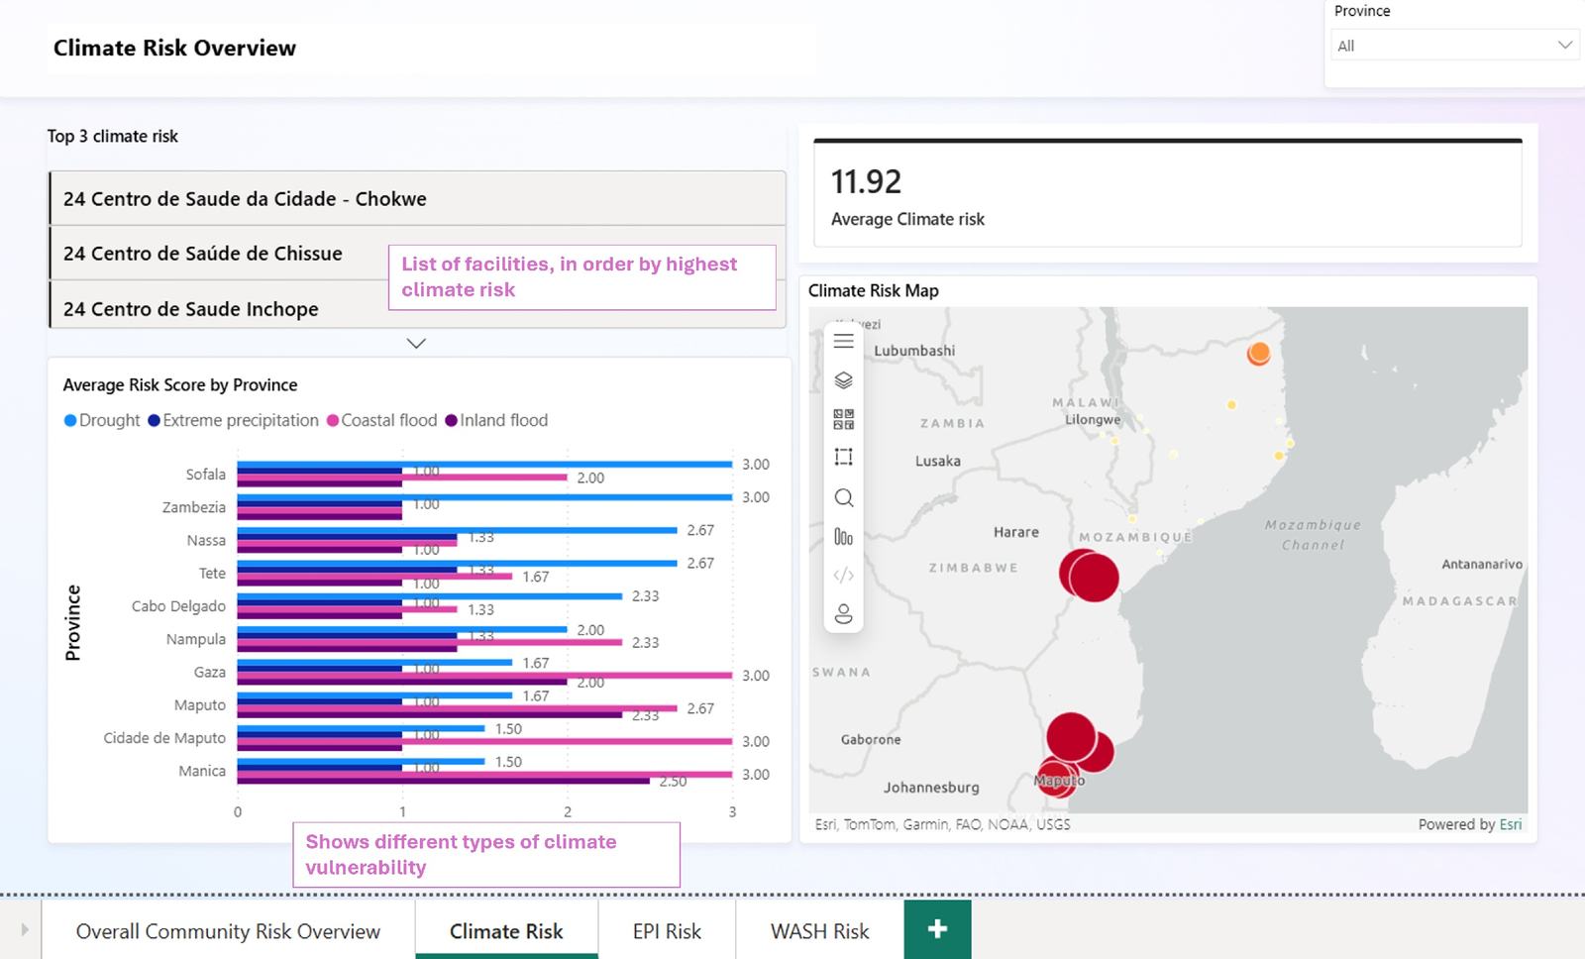This screenshot has width=1585, height=959.
Task: Open the WASH Risk tab
Action: (x=819, y=931)
